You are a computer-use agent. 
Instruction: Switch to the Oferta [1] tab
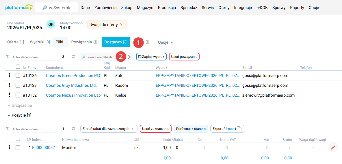tap(16, 42)
